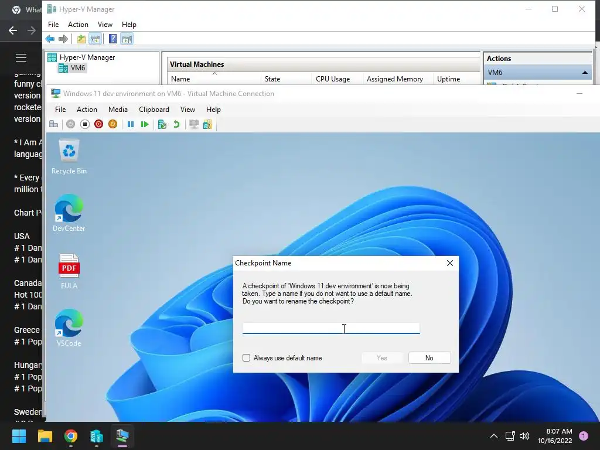Screen dimensions: 600x450
Task: Open File Explorer from the taskbar
Action: pyautogui.click(x=45, y=436)
